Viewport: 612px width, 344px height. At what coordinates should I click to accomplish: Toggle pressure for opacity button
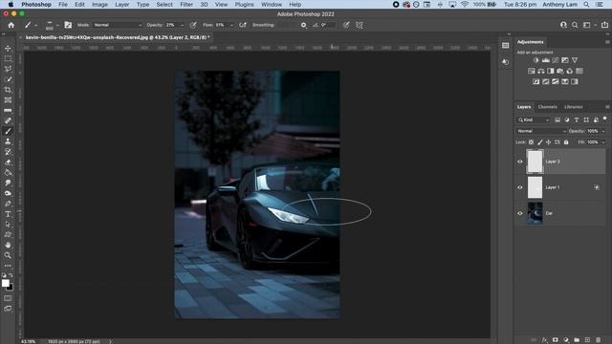coord(193,25)
